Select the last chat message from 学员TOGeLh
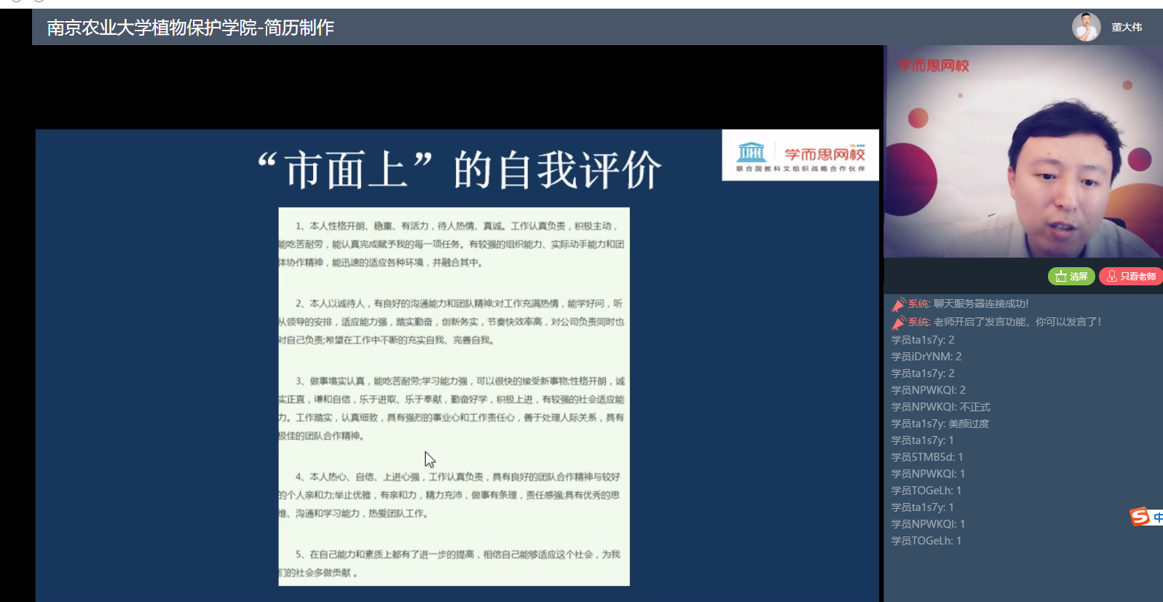Image resolution: width=1163 pixels, height=602 pixels. pos(926,541)
